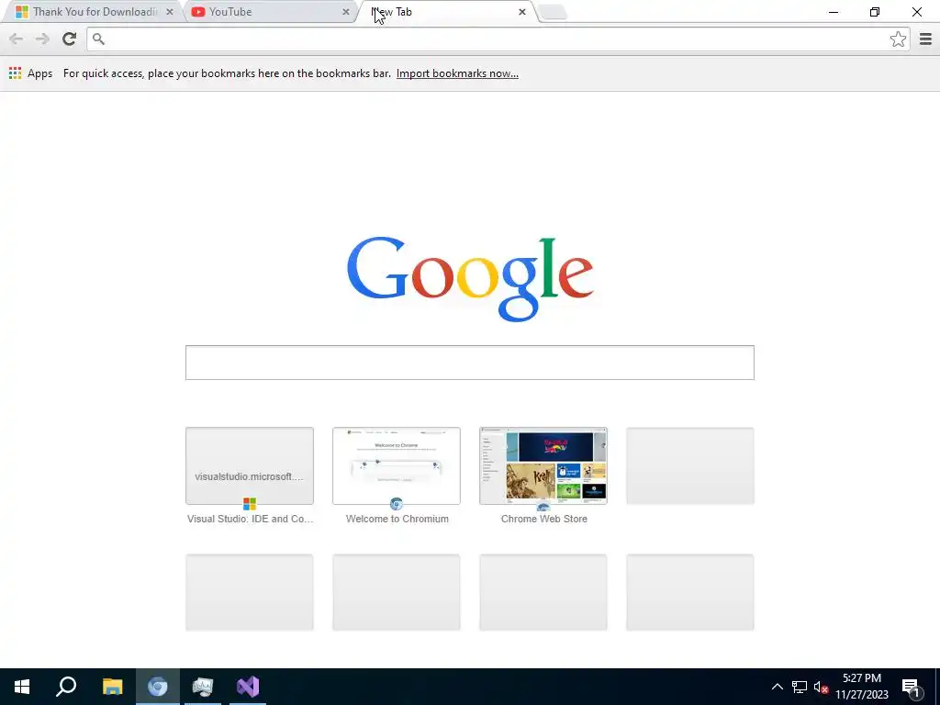Click the Chromium taskbar icon
This screenshot has width=940, height=705.
[x=158, y=687]
